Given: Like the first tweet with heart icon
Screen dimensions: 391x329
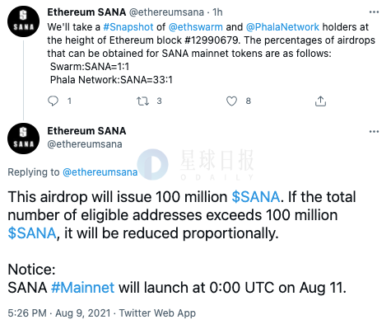Looking at the screenshot, I should [231, 101].
